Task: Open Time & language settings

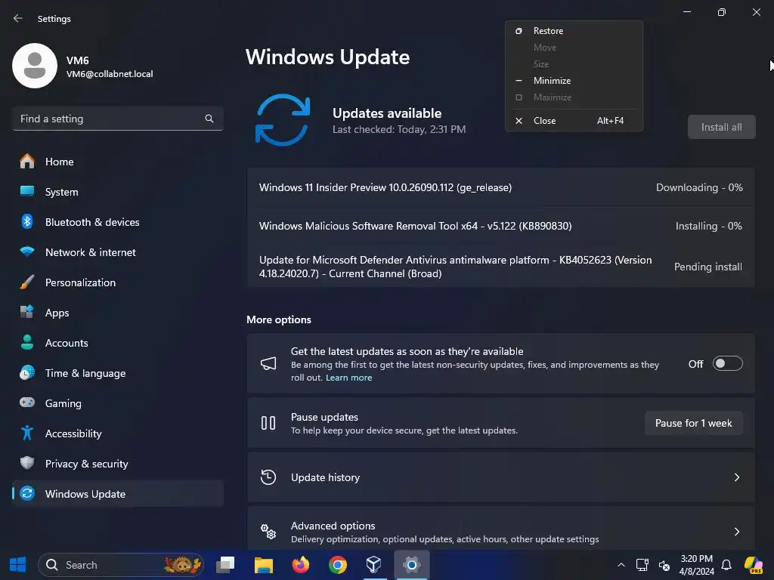Action: pos(117,373)
